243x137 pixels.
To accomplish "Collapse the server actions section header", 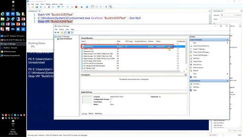I will click(x=227, y=40).
